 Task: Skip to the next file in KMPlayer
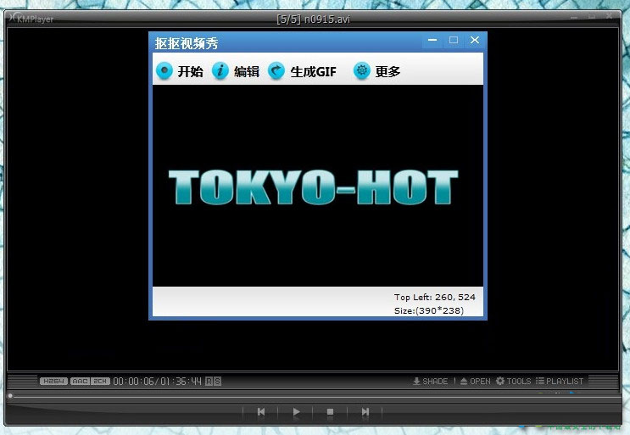tap(365, 412)
